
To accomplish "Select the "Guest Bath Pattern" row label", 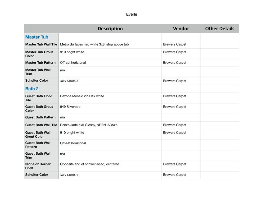I will 40,117.
